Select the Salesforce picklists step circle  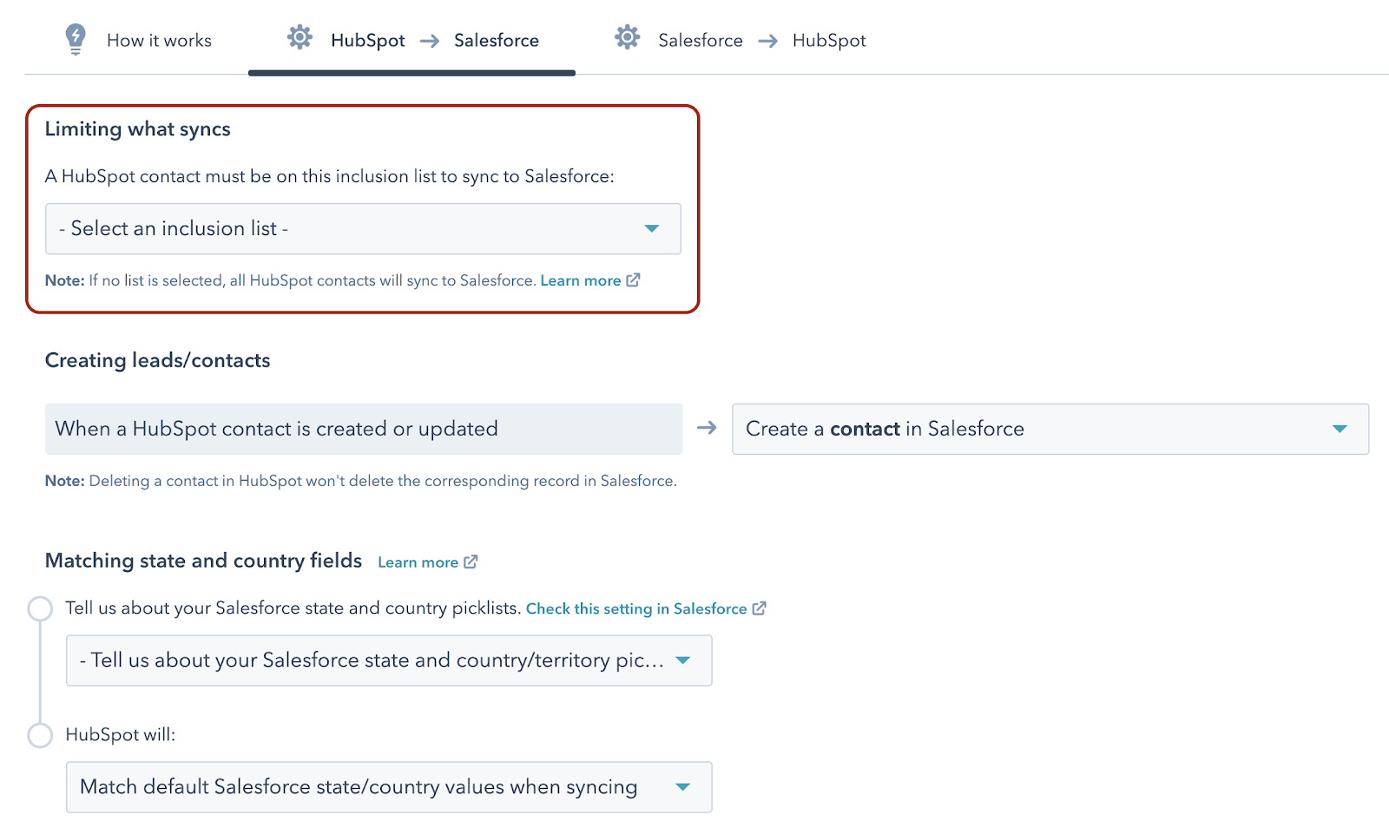[x=40, y=608]
